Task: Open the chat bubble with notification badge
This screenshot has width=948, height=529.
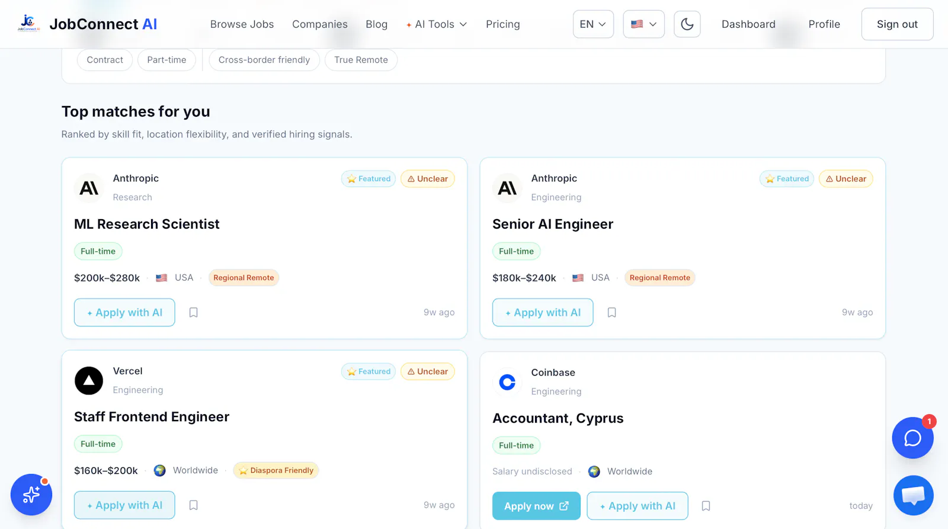Action: click(912, 438)
